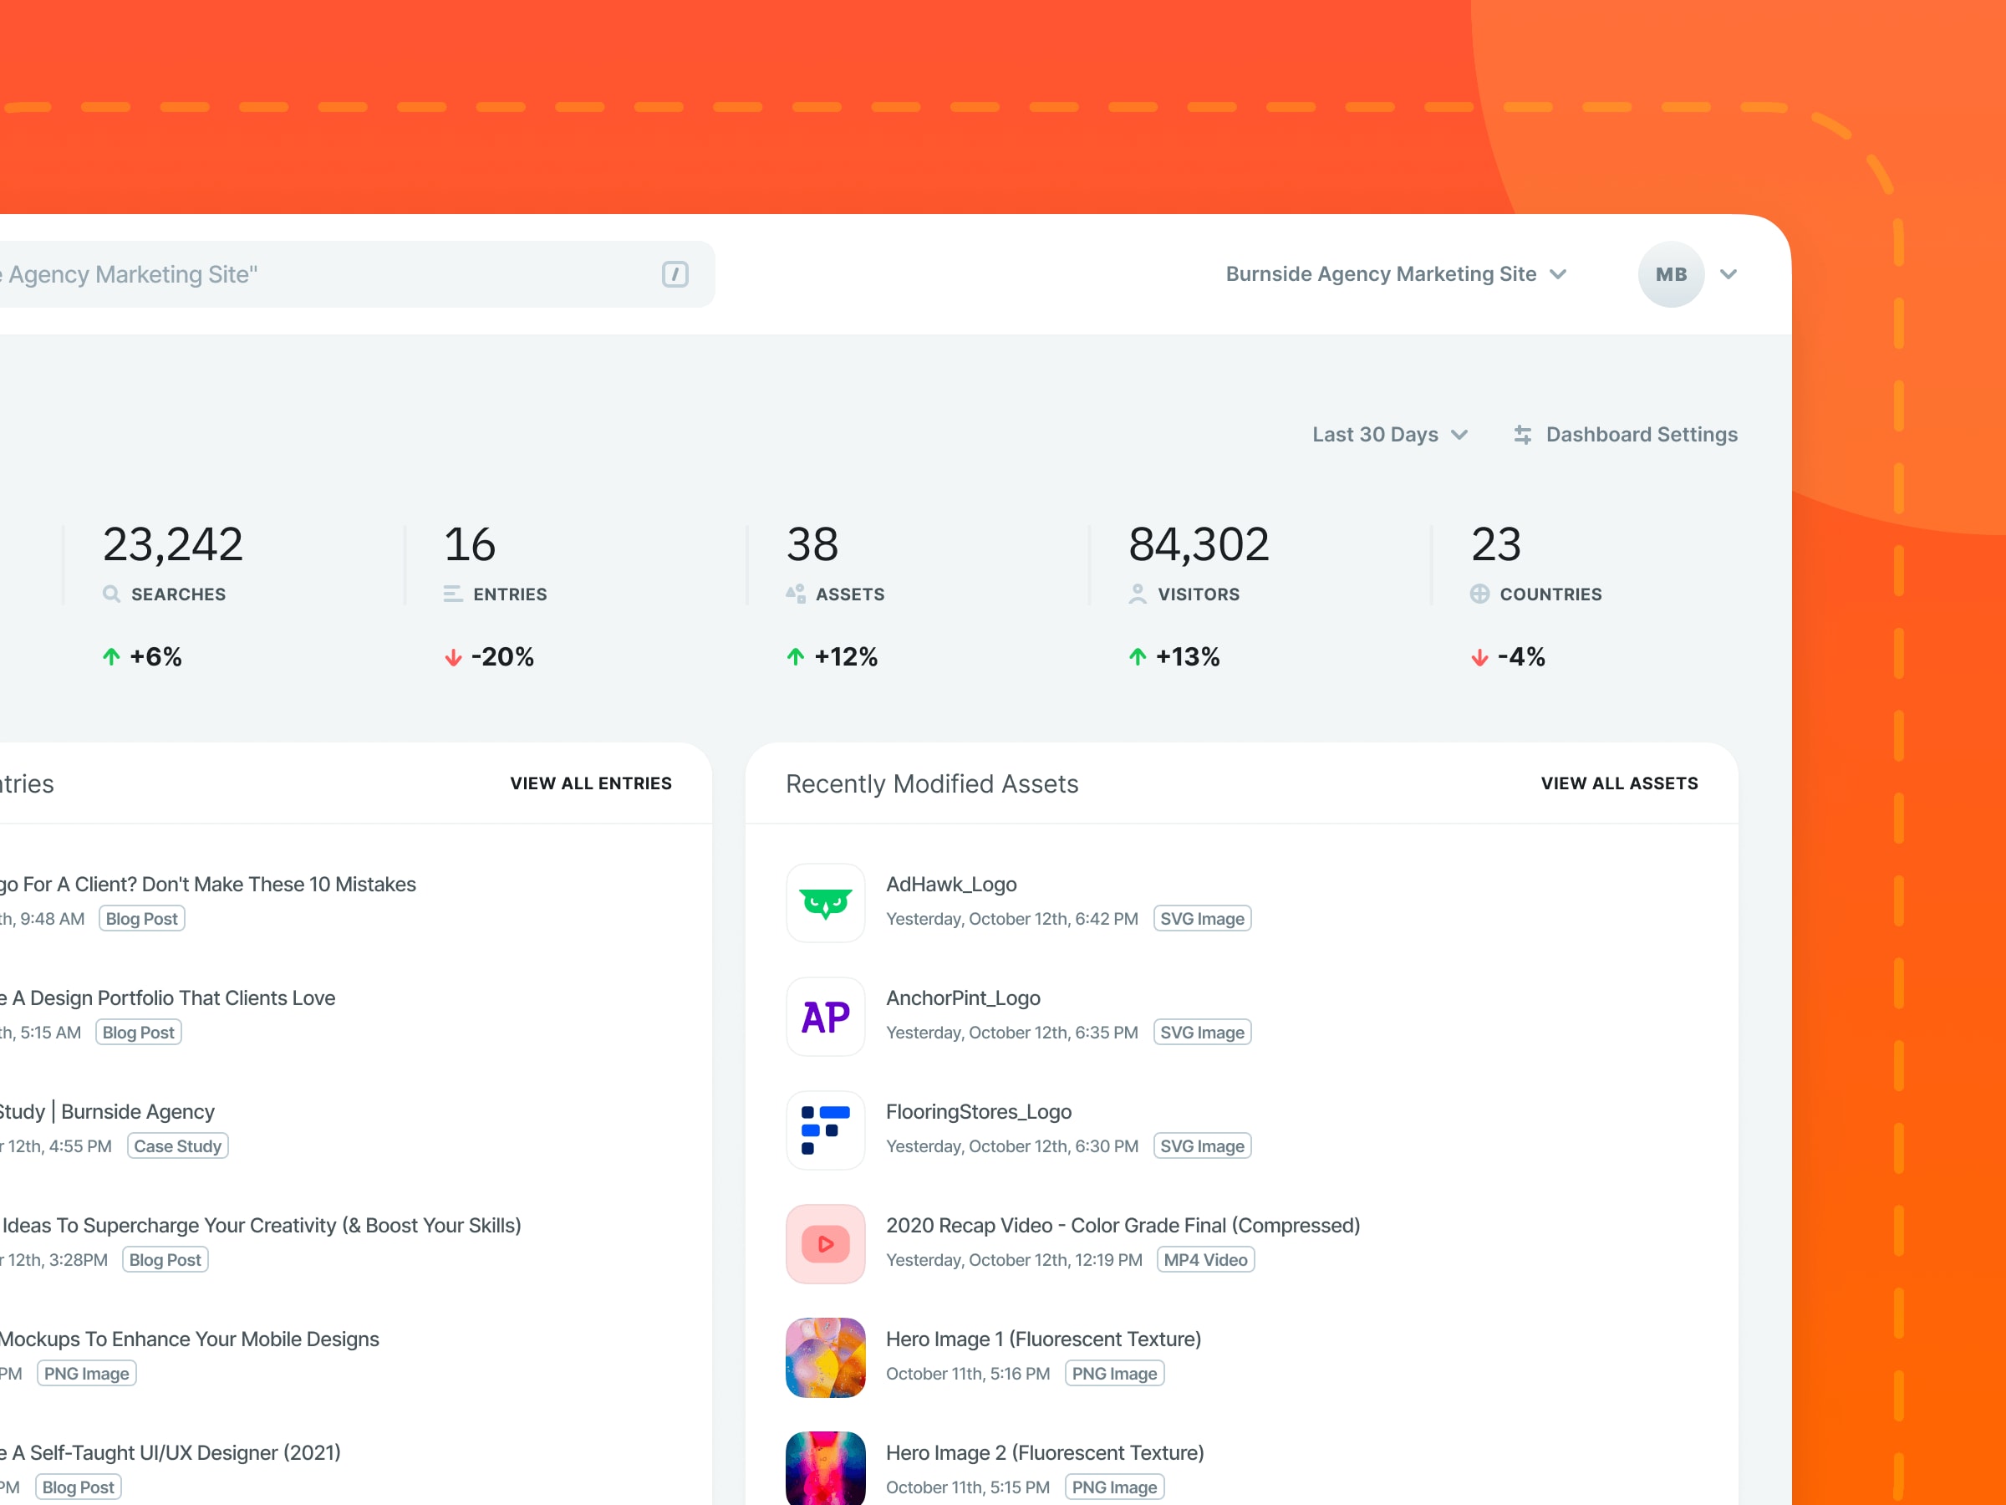Click PNG Image tag in entries list

[x=86, y=1374]
